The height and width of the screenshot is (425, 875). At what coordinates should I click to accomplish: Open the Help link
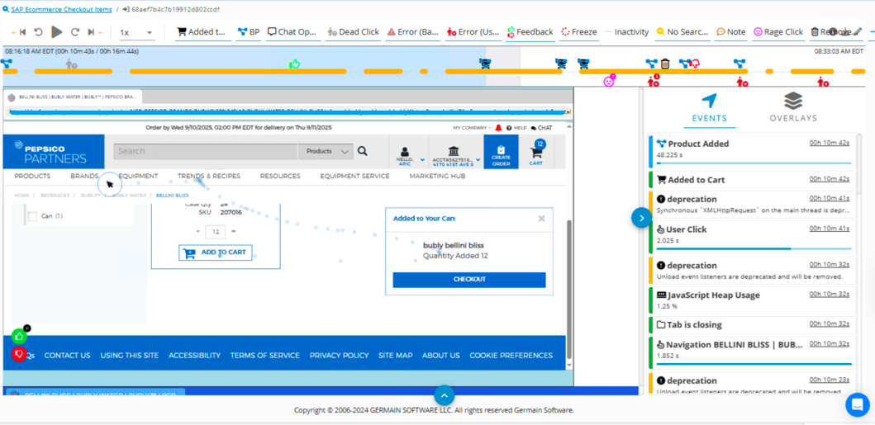tap(516, 128)
